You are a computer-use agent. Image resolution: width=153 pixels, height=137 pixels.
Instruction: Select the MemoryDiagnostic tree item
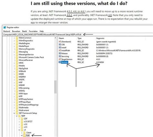(x=26, y=49)
